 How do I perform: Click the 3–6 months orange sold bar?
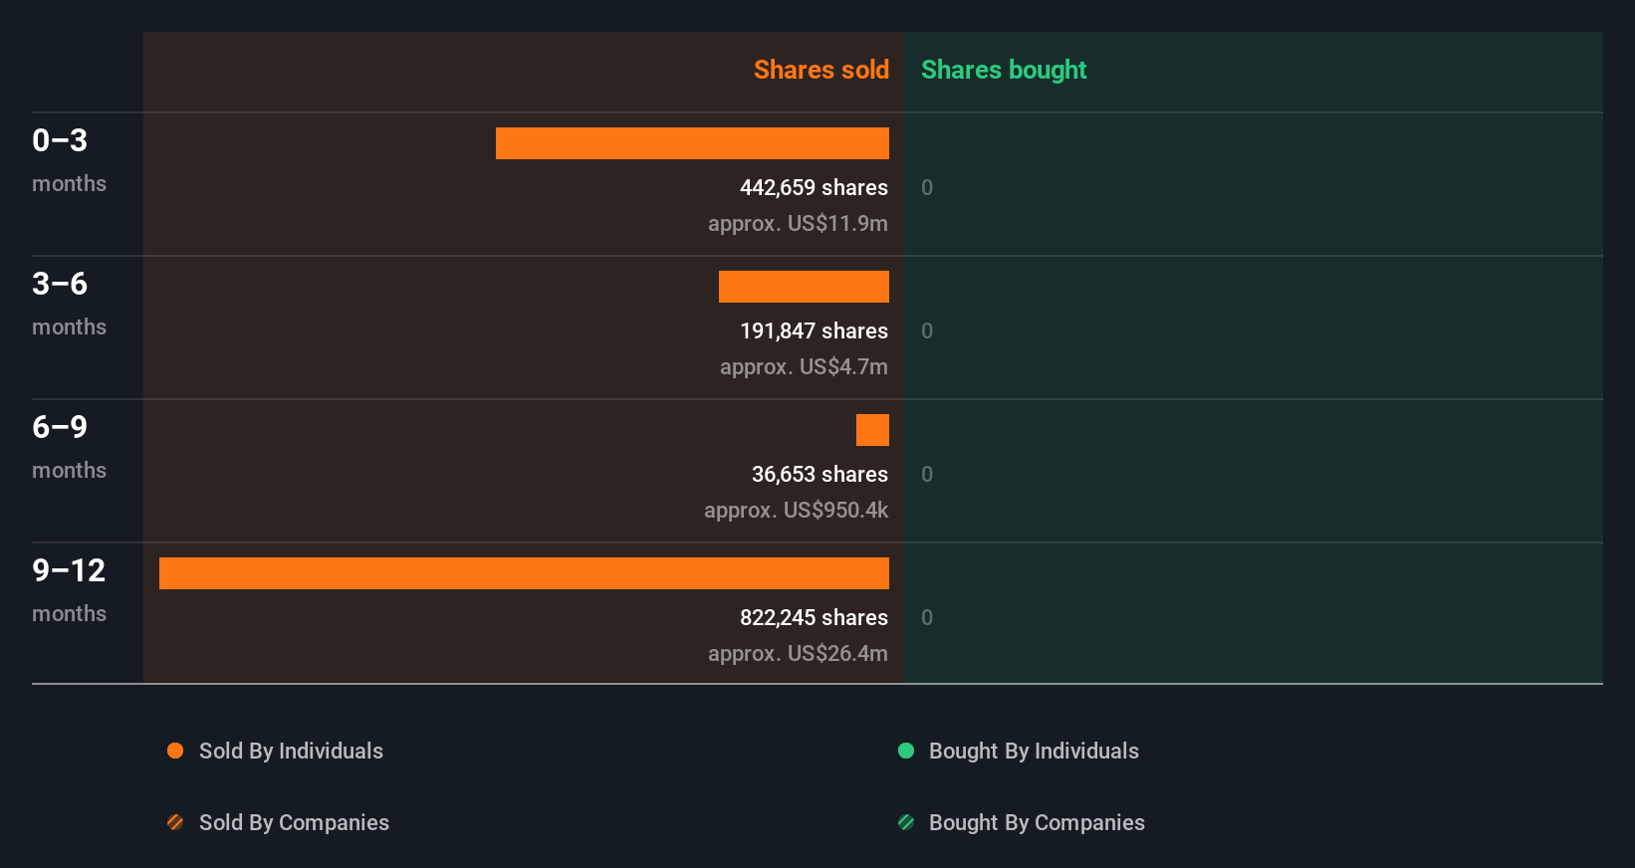pos(804,287)
